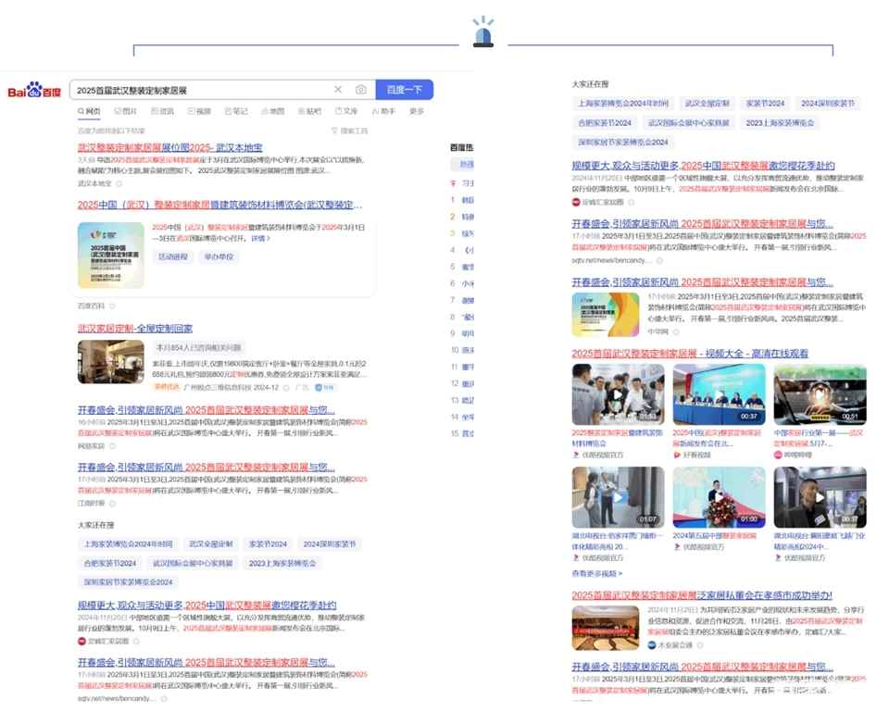
Task: Play the 01:07 video thumbnail
Action: point(618,497)
